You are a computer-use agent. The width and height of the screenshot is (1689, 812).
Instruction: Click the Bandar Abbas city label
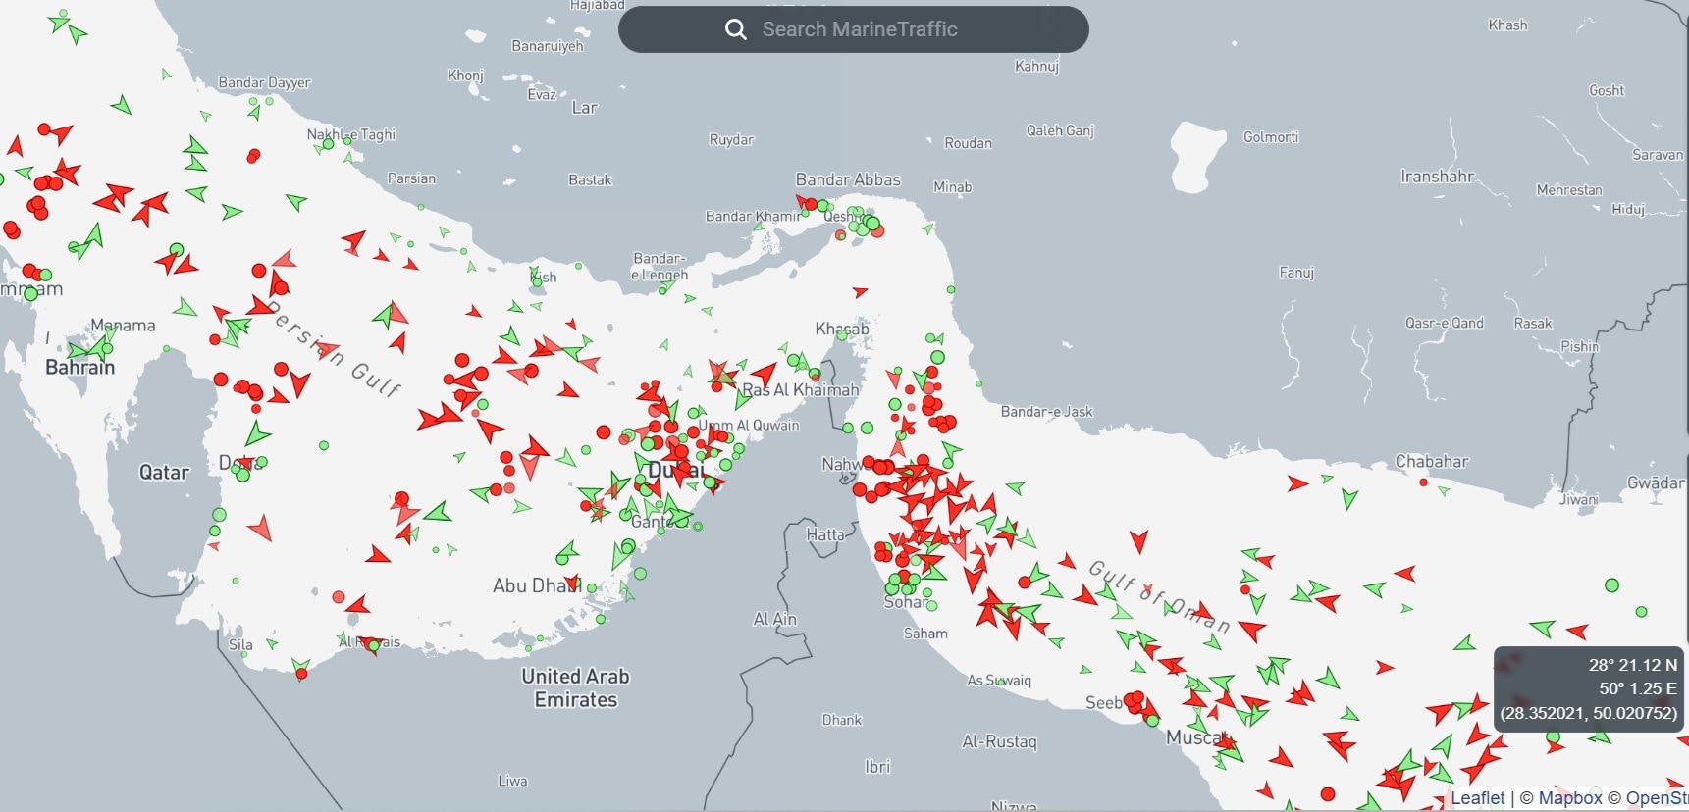848,179
